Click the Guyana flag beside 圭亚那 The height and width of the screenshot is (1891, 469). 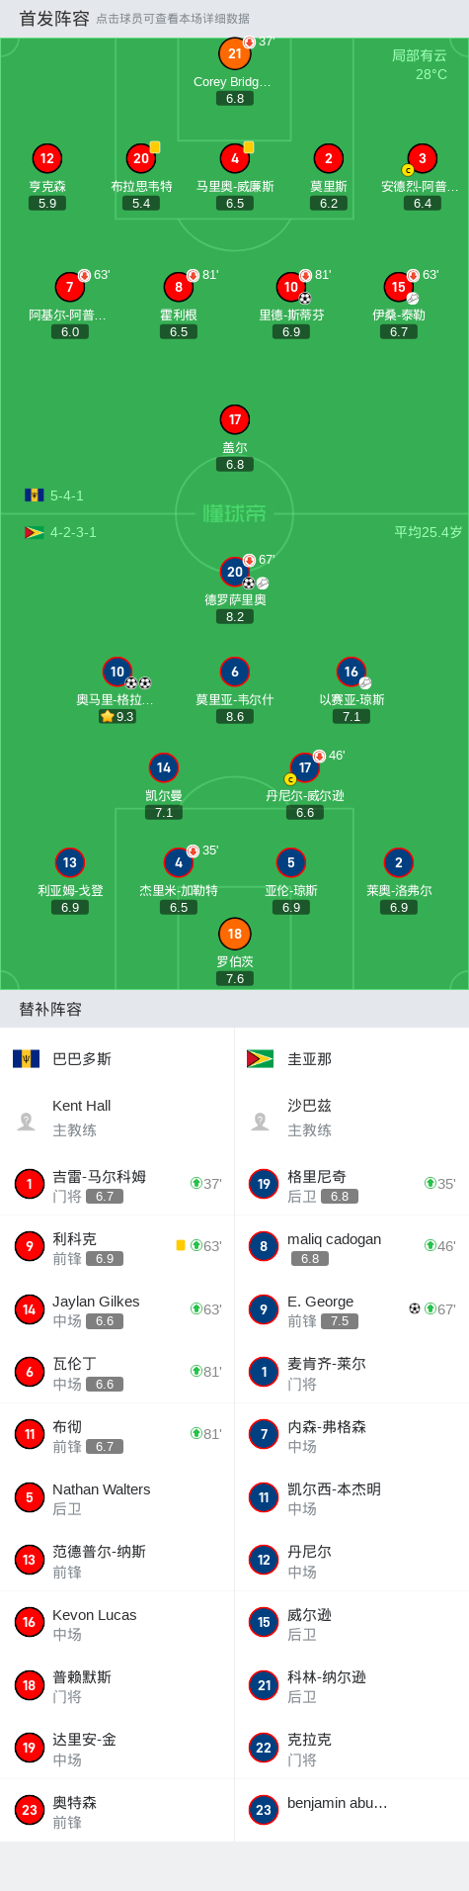click(x=260, y=1058)
